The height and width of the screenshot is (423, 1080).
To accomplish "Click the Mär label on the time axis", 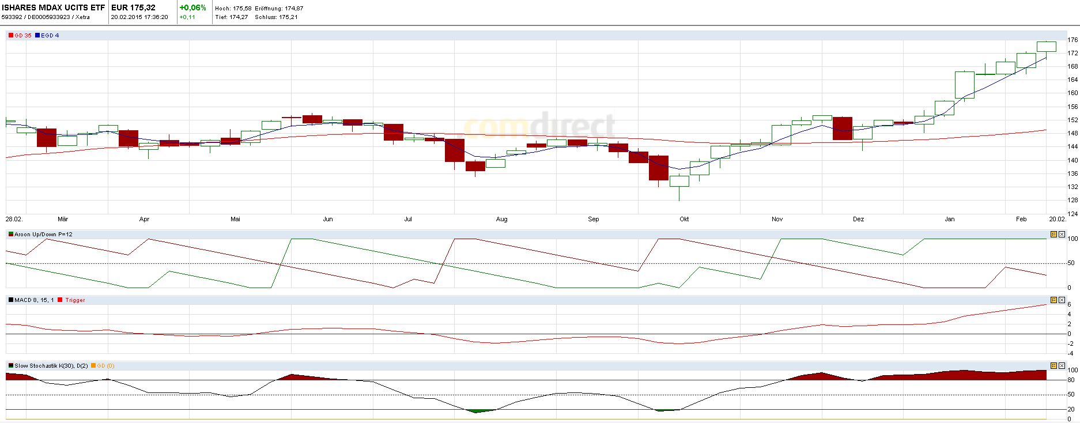I will [63, 220].
